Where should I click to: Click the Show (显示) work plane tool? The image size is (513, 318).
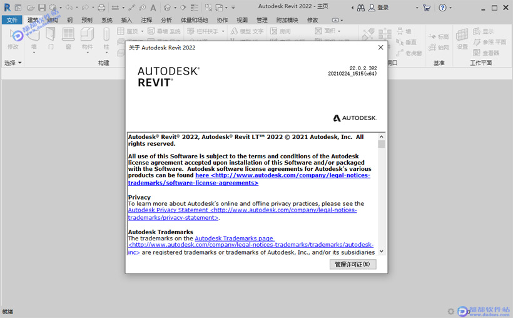tap(483, 31)
